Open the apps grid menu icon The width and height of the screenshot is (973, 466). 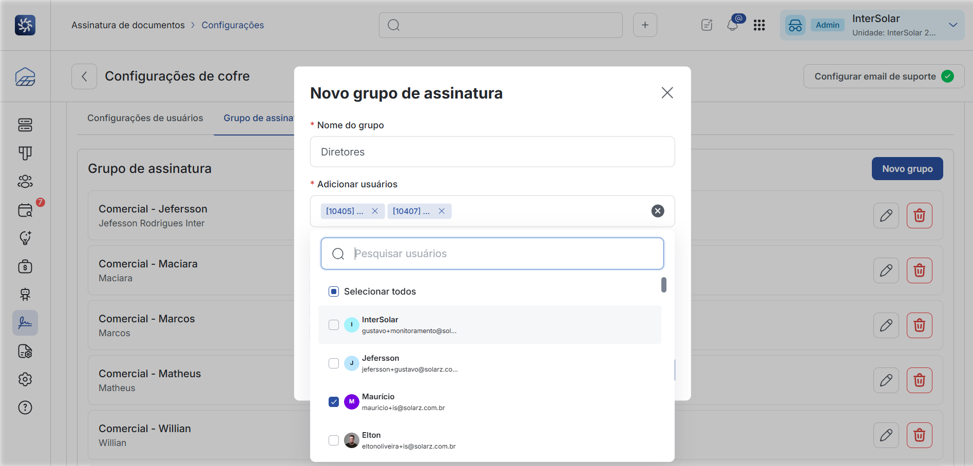click(x=759, y=25)
